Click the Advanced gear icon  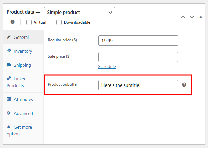(9, 113)
